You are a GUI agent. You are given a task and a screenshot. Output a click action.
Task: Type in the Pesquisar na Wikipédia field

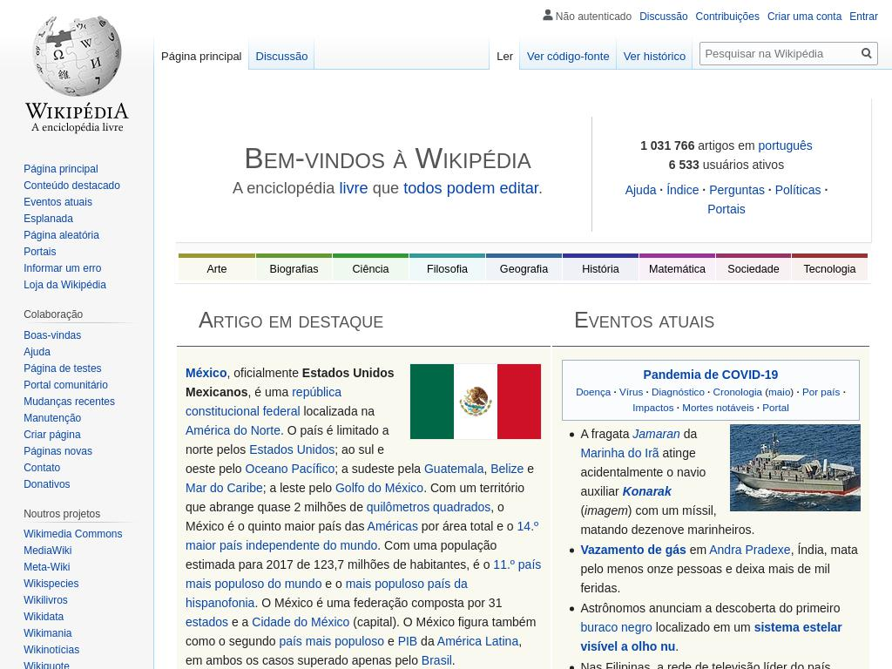pyautogui.click(x=780, y=54)
